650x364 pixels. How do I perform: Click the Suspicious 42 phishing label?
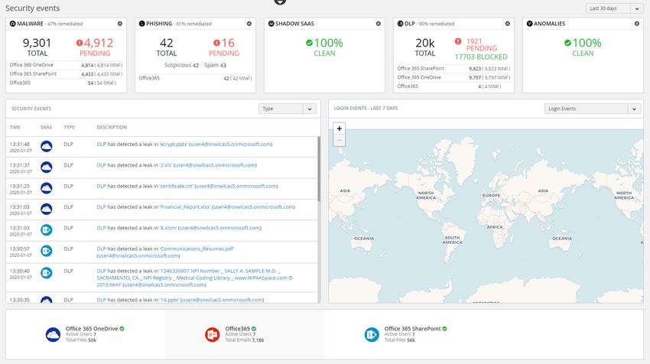tap(181, 65)
